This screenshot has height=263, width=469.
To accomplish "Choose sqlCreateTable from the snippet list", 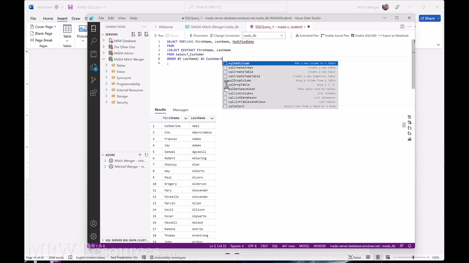I will tap(280, 72).
